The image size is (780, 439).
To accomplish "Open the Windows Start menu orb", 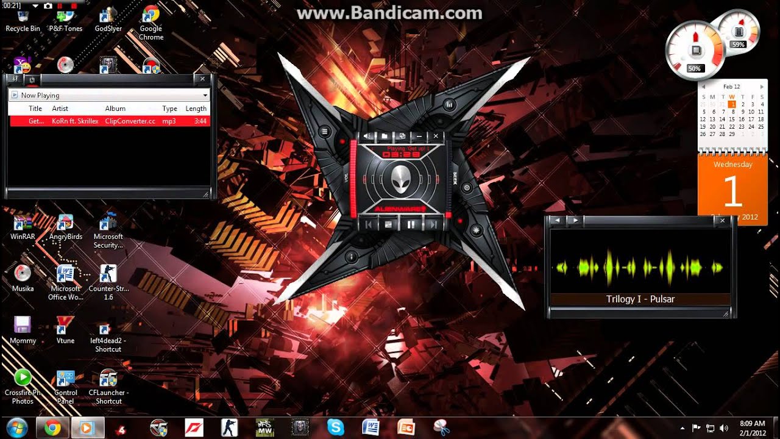I will click(17, 428).
